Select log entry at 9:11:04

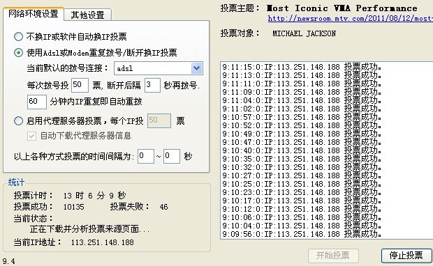[x=302, y=100]
